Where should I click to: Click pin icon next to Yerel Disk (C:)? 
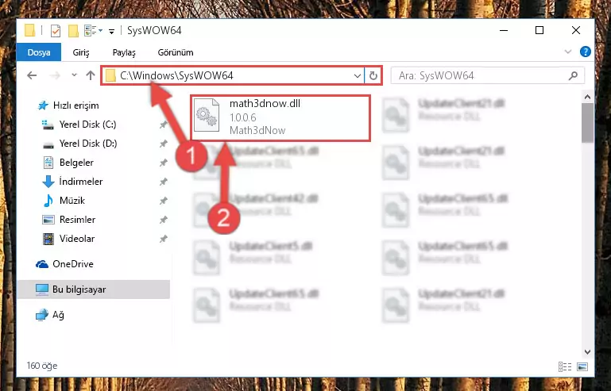tap(163, 125)
